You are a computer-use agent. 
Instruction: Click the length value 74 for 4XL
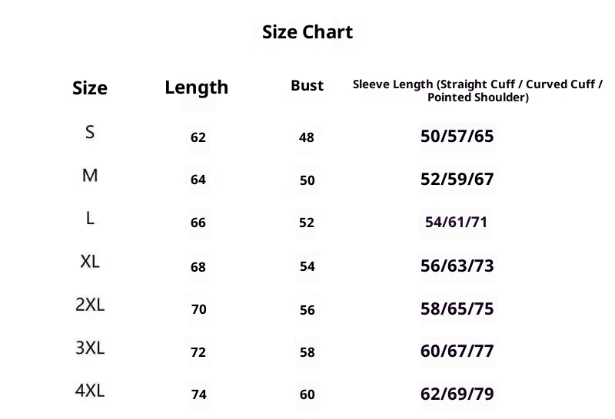[198, 395]
